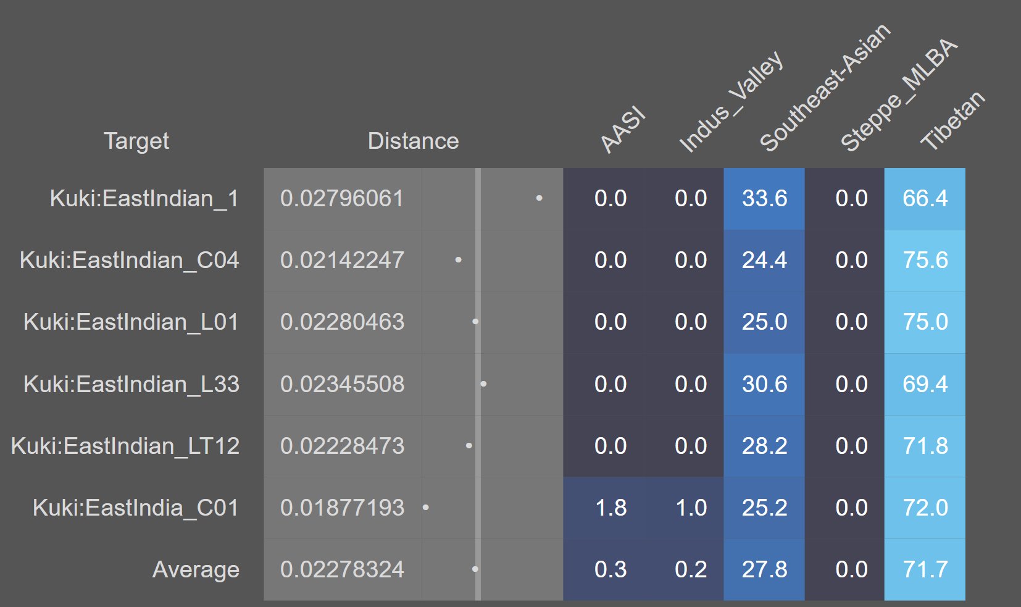Click the Distance column header
This screenshot has height=607, width=1021.
coord(413,141)
